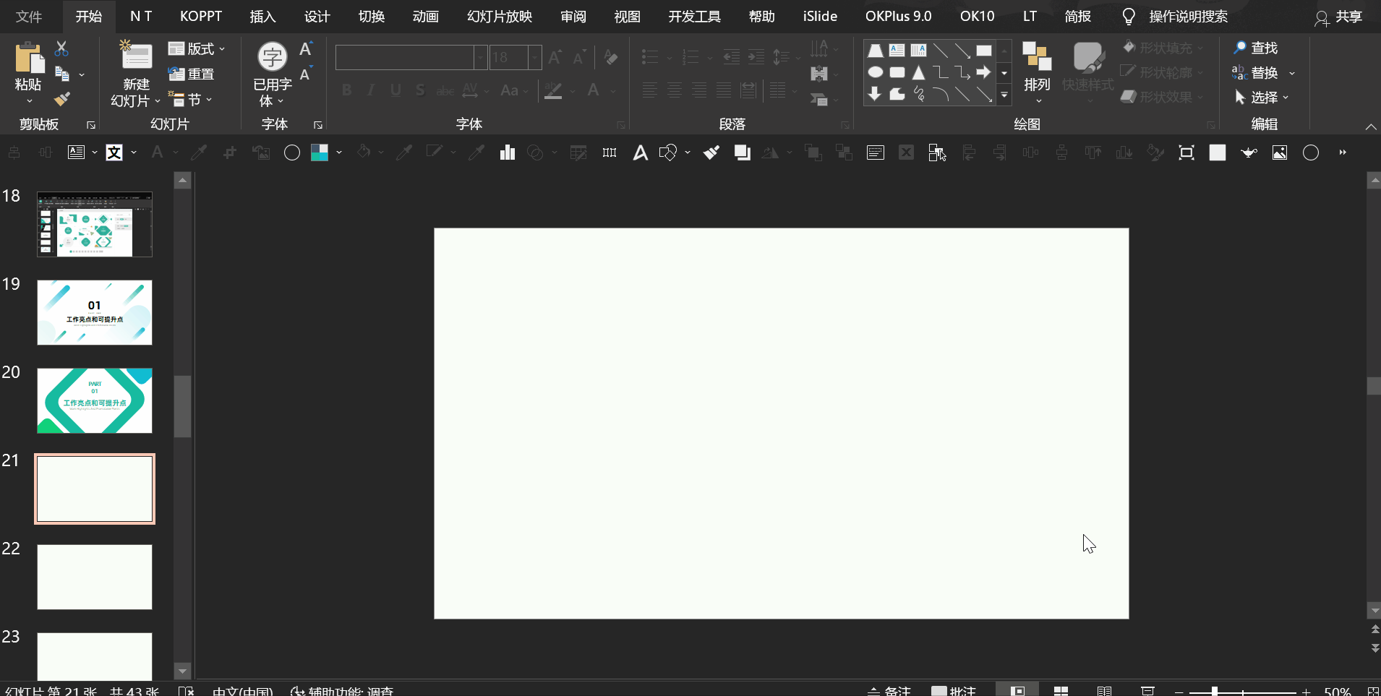1381x696 pixels.
Task: Open the 已用字体 used fonts menu
Action: (272, 74)
